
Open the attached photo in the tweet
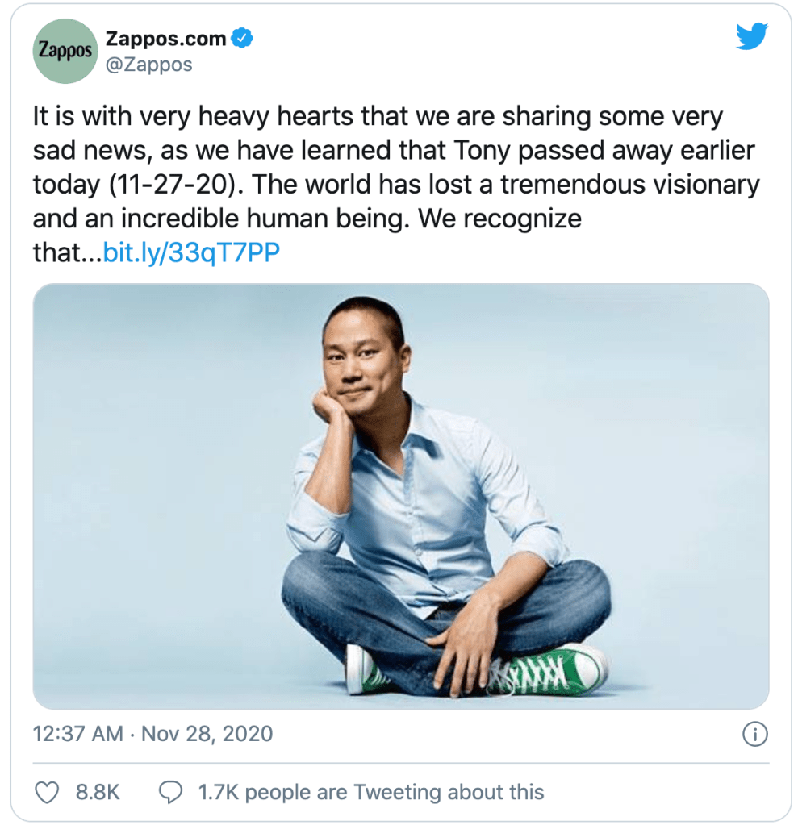[x=400, y=495]
